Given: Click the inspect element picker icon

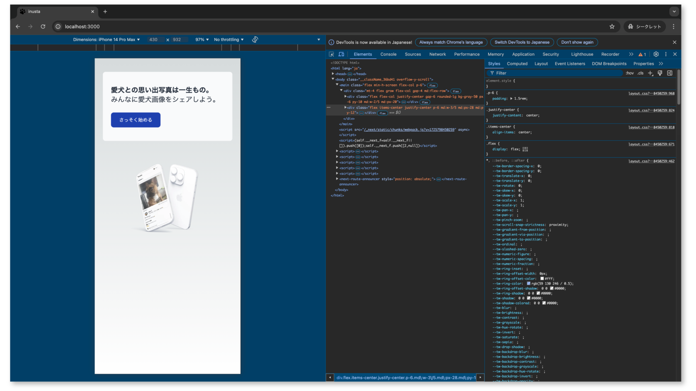Looking at the screenshot, I should pyautogui.click(x=331, y=54).
